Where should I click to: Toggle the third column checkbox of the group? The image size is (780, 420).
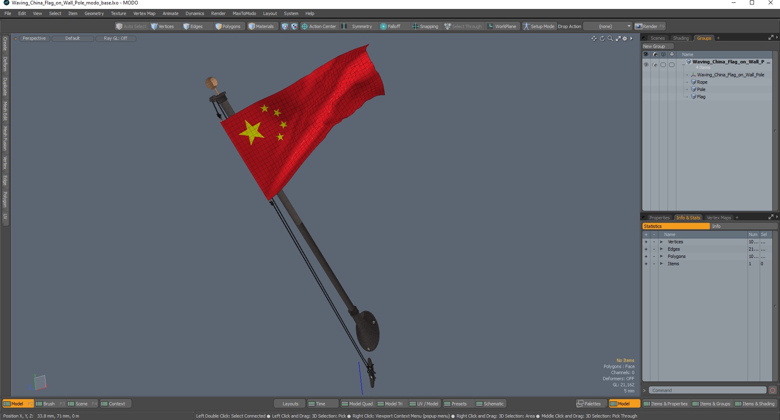pyautogui.click(x=663, y=65)
